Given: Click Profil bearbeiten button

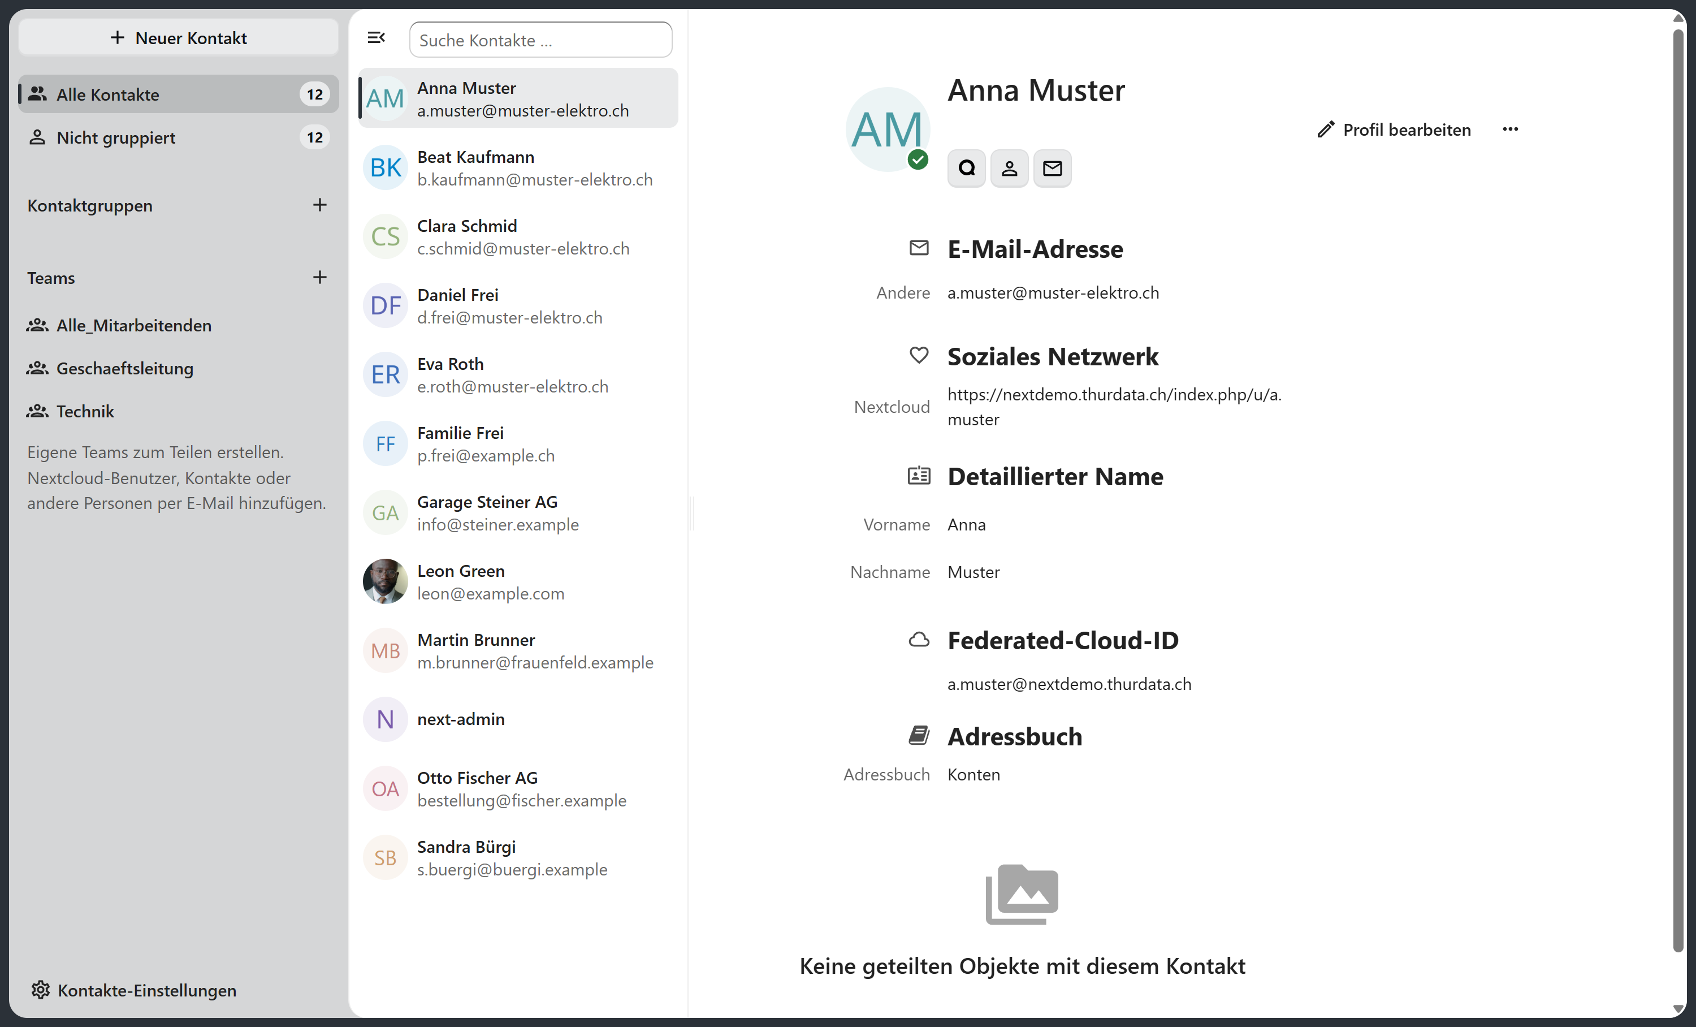Looking at the screenshot, I should (1395, 130).
